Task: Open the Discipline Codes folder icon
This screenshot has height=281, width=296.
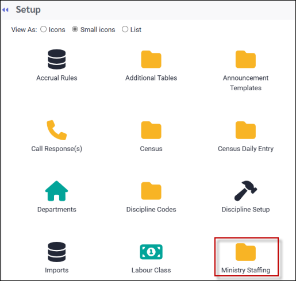Action: pyautogui.click(x=151, y=191)
